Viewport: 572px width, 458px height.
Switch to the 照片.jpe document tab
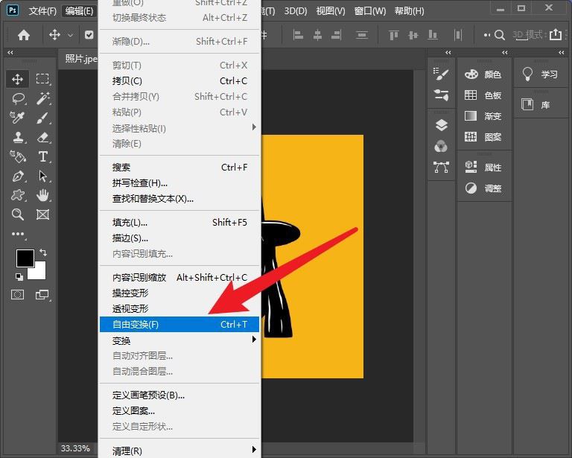pos(80,59)
